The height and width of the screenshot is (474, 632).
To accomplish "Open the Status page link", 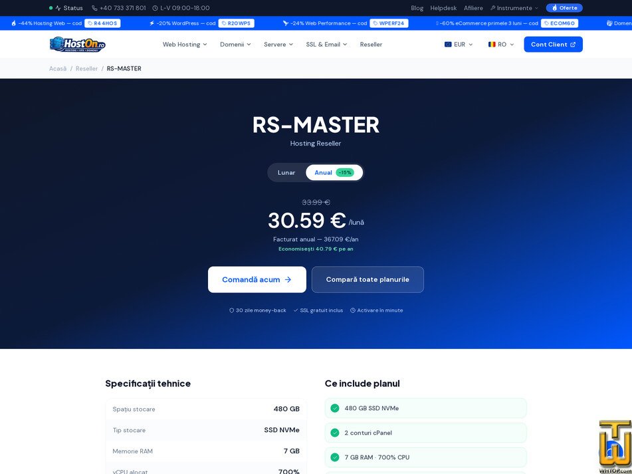I will click(x=69, y=8).
